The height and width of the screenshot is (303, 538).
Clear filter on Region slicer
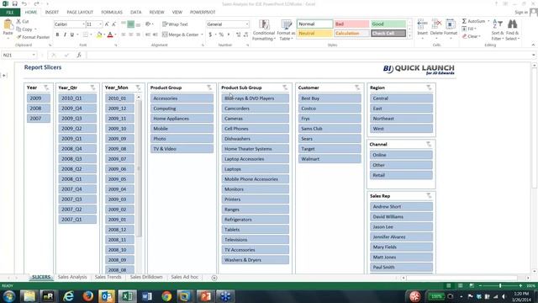coord(429,88)
